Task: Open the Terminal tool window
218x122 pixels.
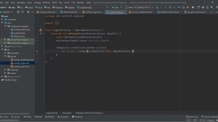Action: [x=77, y=117]
